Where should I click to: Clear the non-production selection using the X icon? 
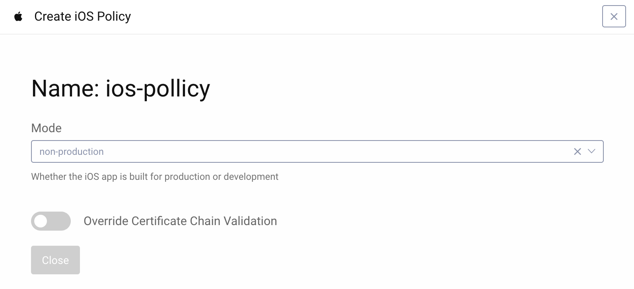[x=577, y=151]
